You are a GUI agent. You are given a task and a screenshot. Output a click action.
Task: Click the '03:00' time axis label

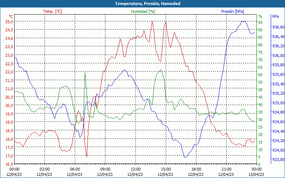(x=45, y=169)
